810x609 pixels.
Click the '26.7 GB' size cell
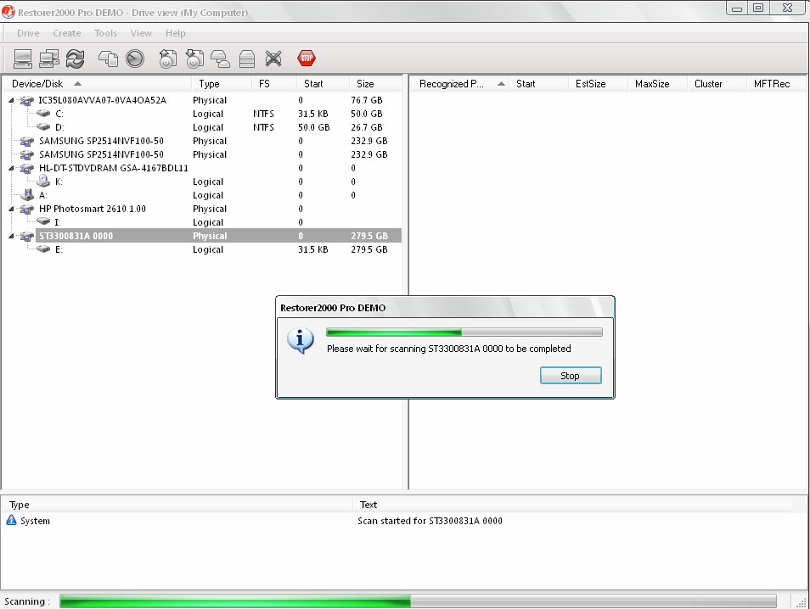(366, 127)
